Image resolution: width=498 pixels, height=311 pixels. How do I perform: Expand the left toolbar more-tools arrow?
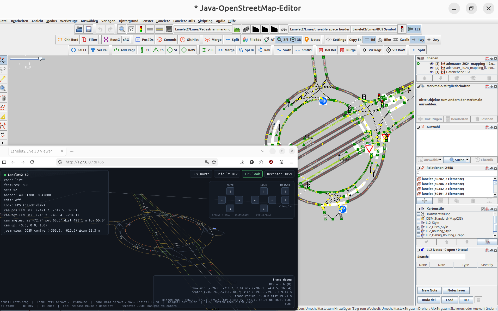coord(3,143)
